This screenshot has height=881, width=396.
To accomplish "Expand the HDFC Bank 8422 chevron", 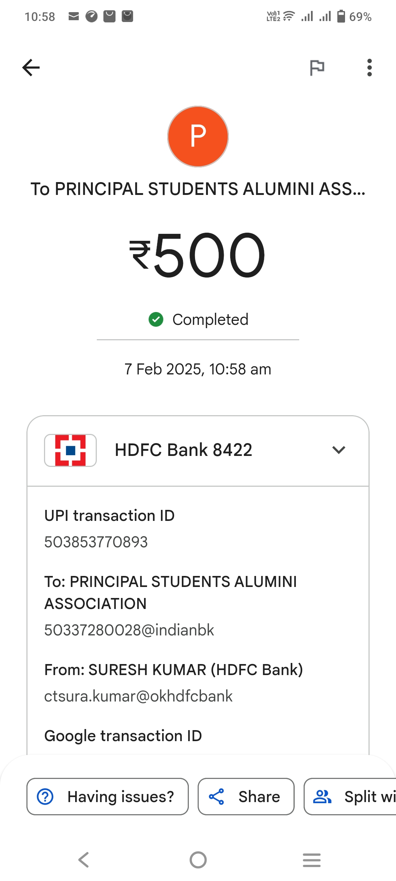I will 339,450.
